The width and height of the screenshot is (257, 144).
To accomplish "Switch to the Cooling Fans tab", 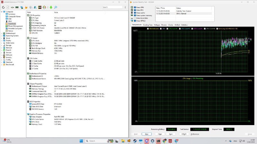I will (148, 25).
